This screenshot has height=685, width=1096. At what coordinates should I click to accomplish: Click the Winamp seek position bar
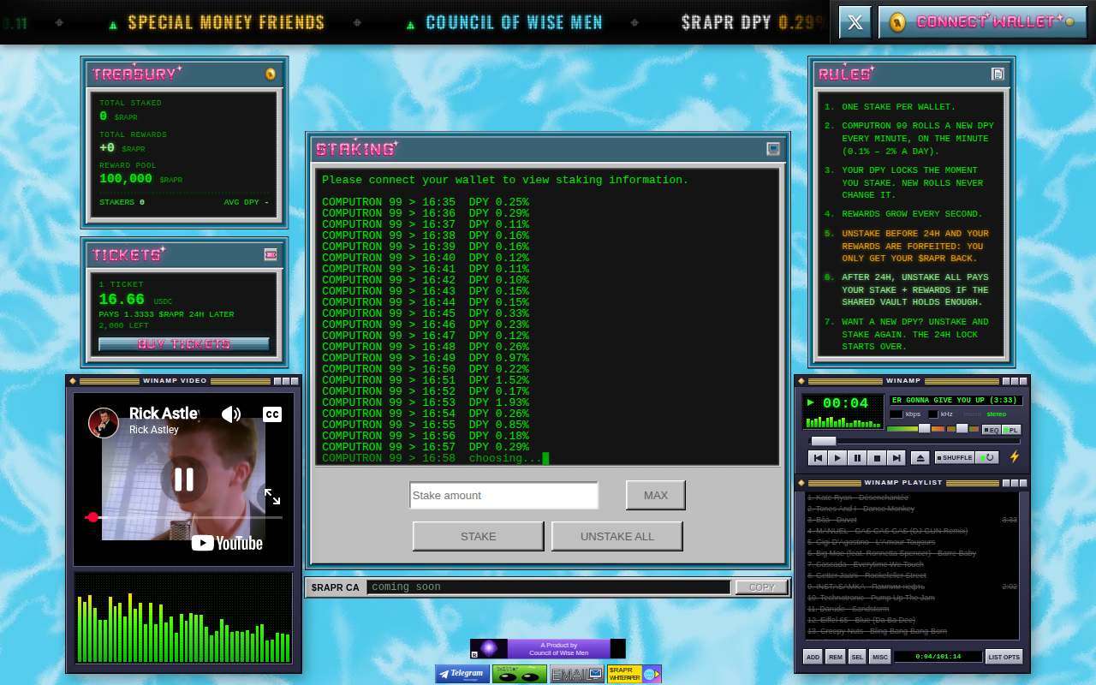pos(914,442)
